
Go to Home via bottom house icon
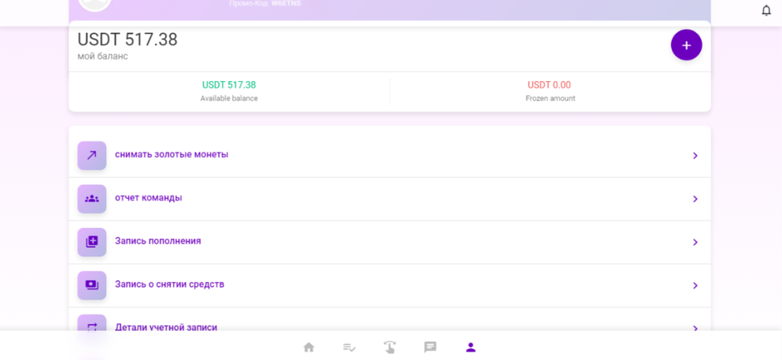(x=308, y=347)
